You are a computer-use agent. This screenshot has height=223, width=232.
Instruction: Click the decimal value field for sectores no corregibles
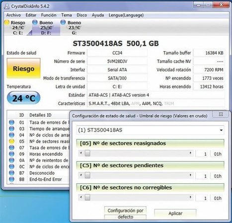202,198
